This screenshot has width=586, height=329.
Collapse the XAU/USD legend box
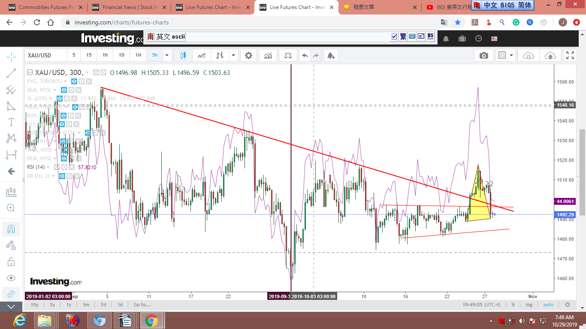coord(30,72)
